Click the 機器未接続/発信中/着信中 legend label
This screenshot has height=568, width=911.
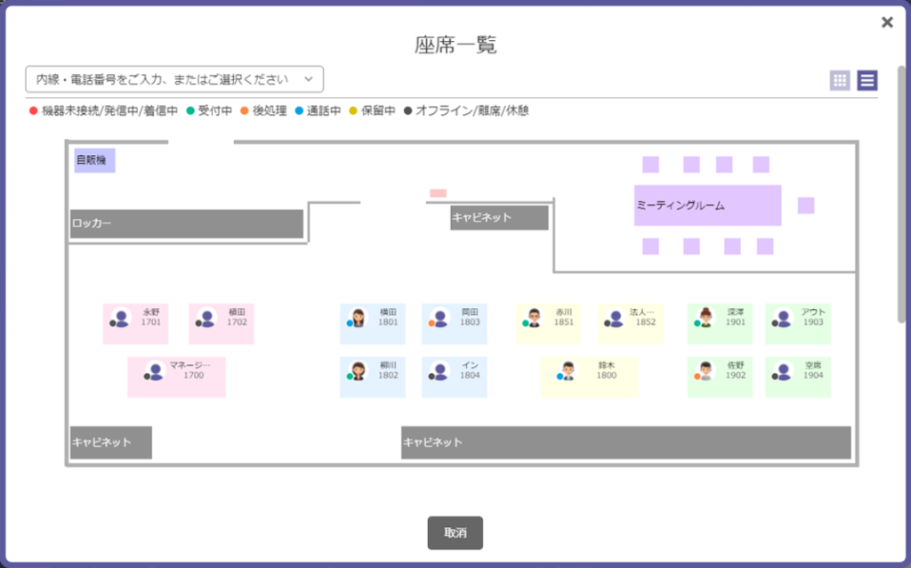(109, 110)
